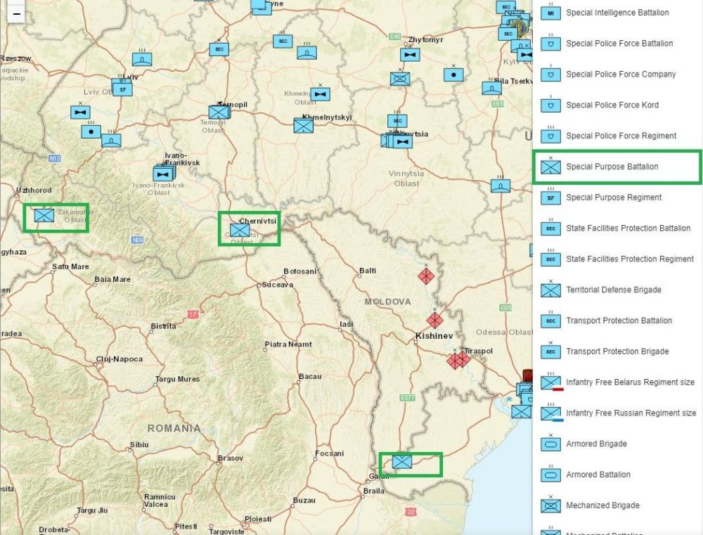Click the stacked unit markers at Ternopil
The width and height of the screenshot is (703, 535).
coord(219,112)
